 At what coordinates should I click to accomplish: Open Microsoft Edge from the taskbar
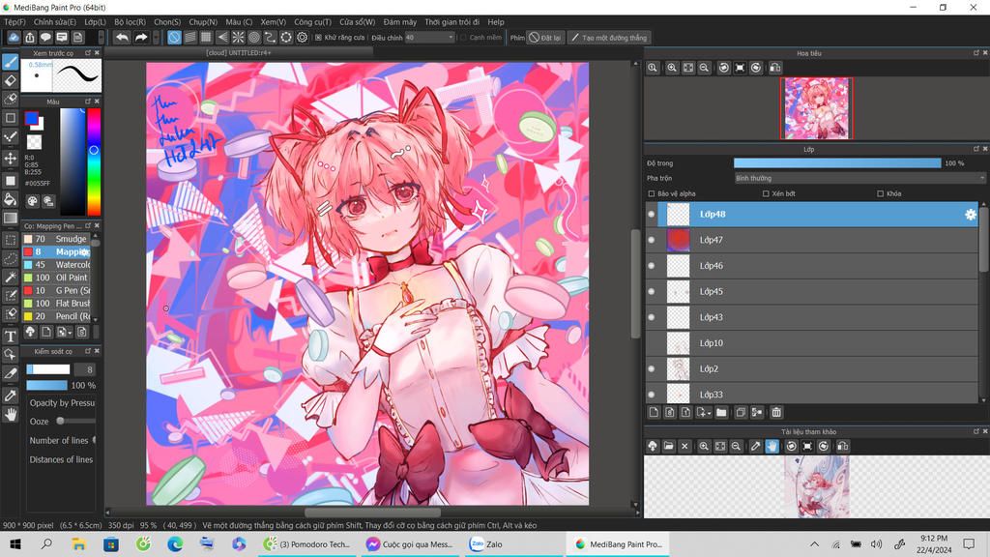175,543
